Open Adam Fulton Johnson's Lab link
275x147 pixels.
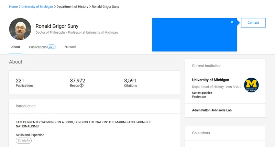tap(212, 110)
